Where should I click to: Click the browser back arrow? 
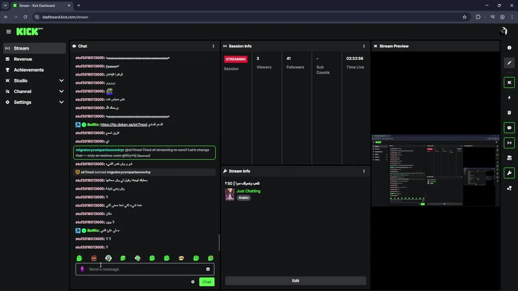pos(6,17)
